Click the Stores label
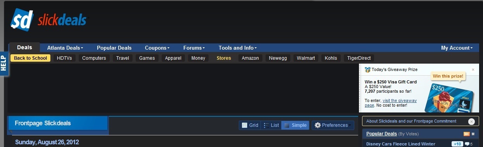Viewport: 483px width, 147px height. pos(224,58)
